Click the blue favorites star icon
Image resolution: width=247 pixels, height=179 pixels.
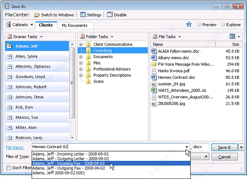click(189, 24)
